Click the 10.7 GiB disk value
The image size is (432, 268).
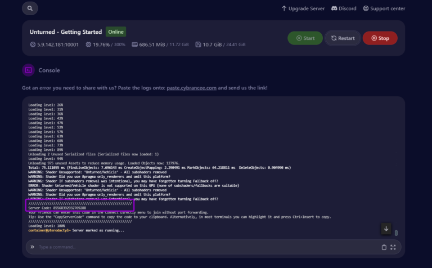212,44
